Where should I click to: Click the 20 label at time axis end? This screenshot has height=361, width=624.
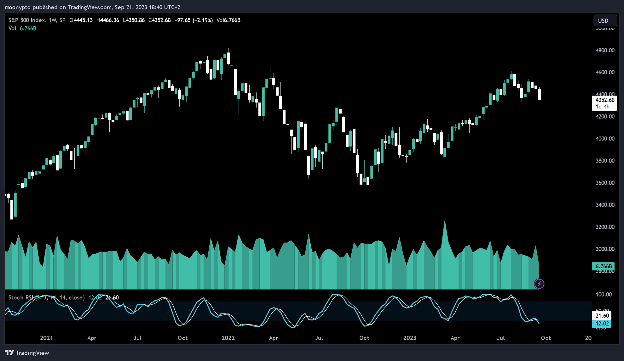[x=588, y=338]
